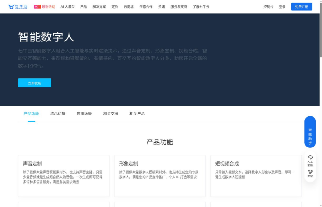Click the 立即使用 button
Image resolution: width=322 pixels, height=207 pixels.
point(35,83)
